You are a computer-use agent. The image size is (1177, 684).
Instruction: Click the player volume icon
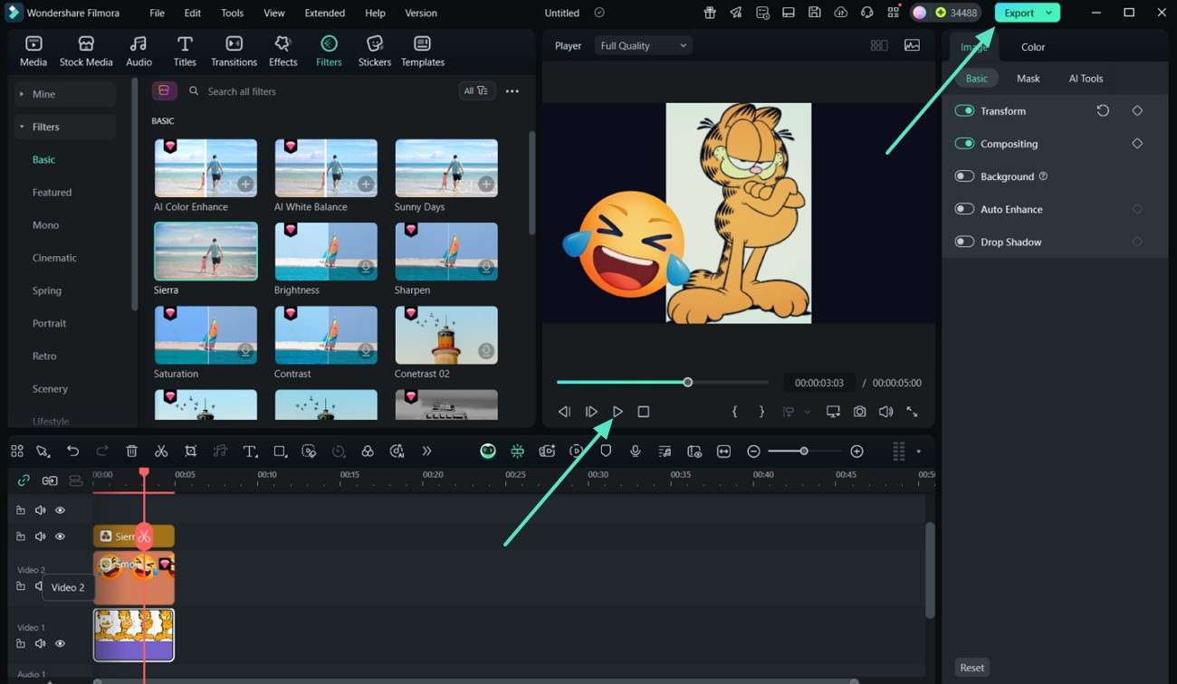885,412
